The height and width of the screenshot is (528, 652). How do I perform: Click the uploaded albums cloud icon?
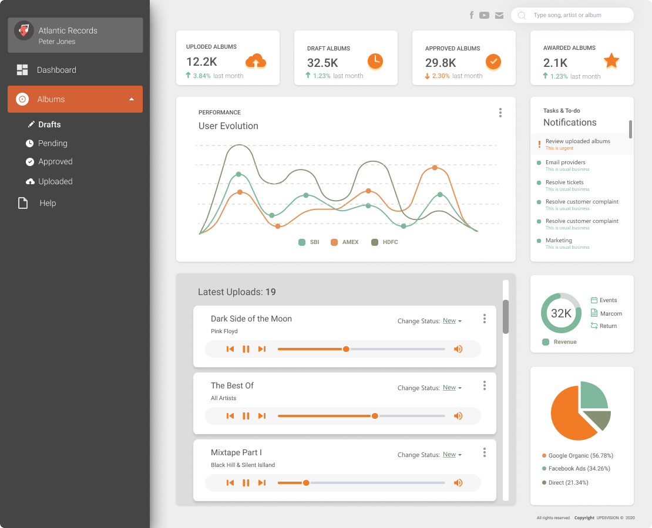256,61
